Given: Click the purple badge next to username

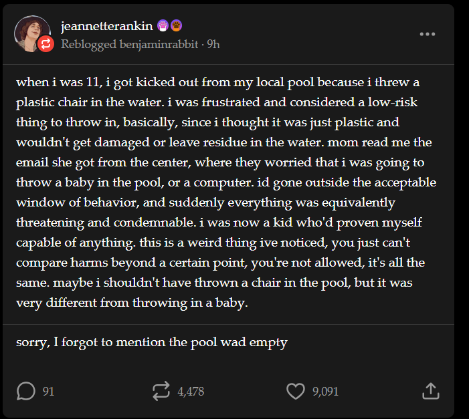Looking at the screenshot, I should (x=163, y=26).
